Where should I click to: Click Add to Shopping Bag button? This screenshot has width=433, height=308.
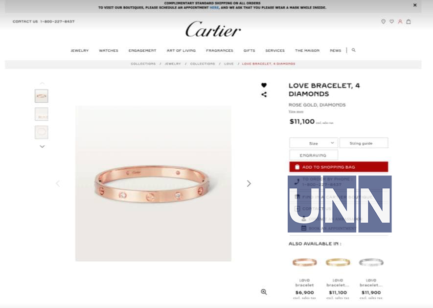[x=339, y=167]
